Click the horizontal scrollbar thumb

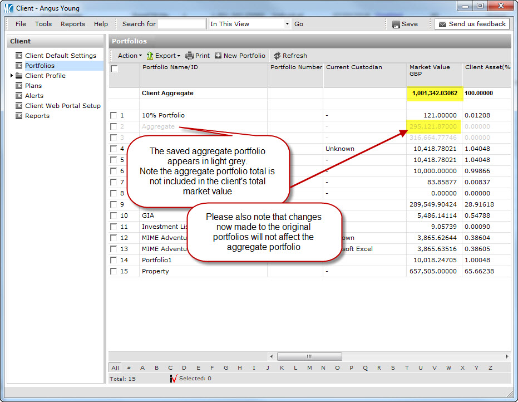(309, 356)
